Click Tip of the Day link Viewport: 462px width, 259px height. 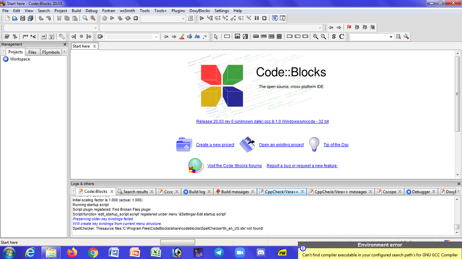click(x=336, y=145)
